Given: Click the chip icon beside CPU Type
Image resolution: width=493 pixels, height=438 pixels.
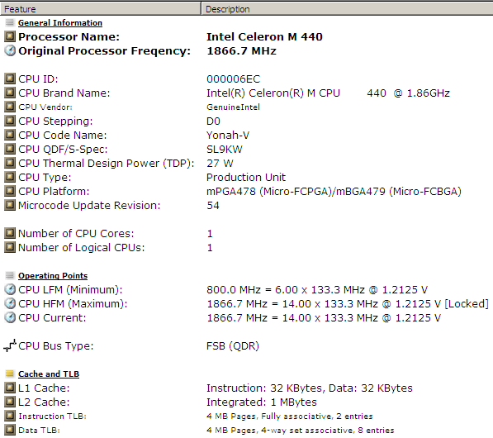Looking at the screenshot, I should click(x=10, y=177).
